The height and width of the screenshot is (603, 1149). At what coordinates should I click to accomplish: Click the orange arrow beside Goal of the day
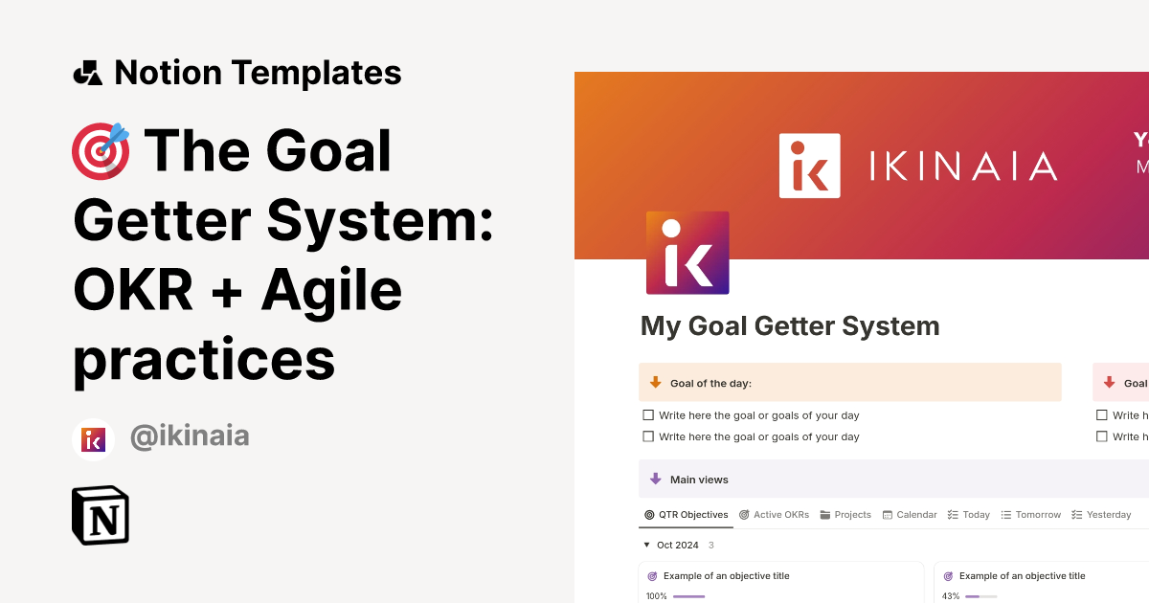(656, 383)
